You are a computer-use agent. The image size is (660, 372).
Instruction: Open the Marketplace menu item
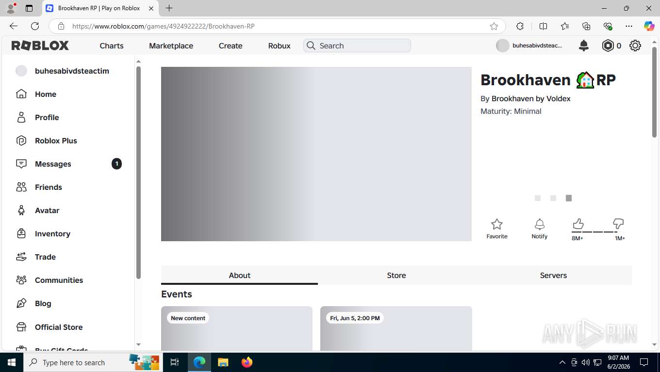[x=171, y=46]
